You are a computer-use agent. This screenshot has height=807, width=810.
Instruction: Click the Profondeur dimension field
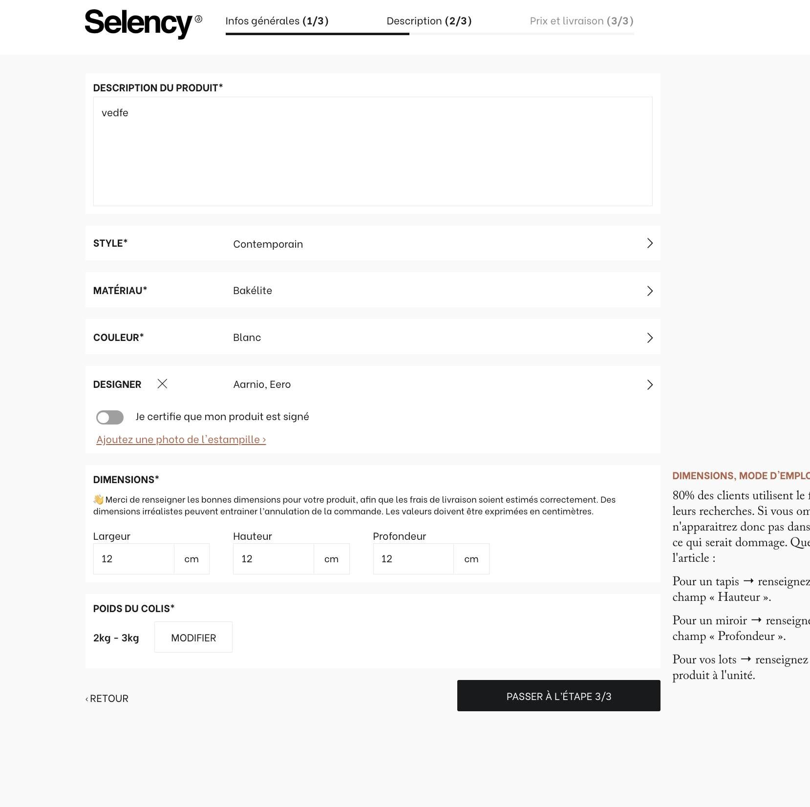pos(413,559)
